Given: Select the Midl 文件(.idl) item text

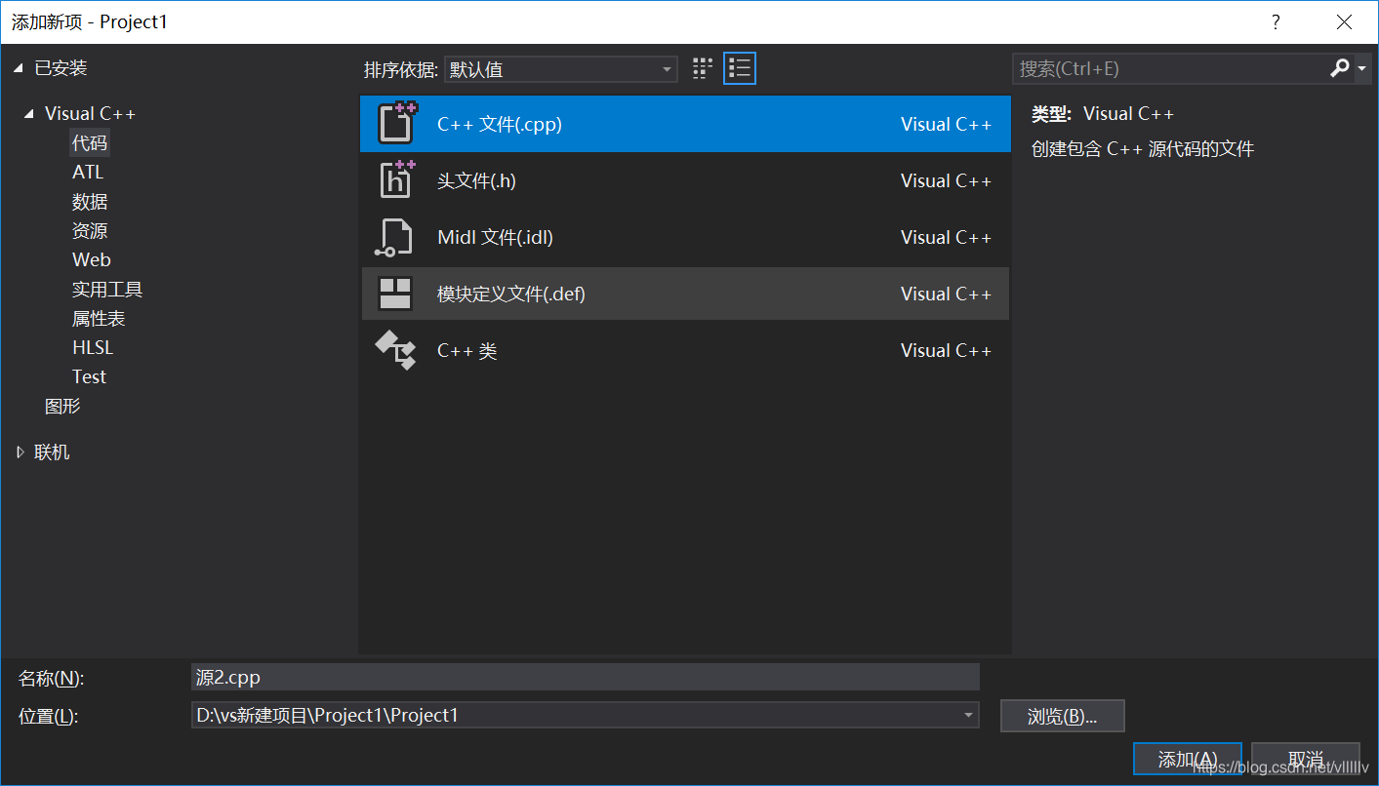Looking at the screenshot, I should pos(496,237).
